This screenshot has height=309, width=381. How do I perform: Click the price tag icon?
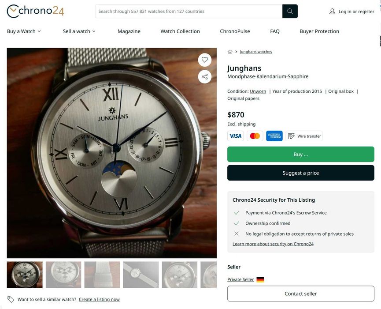(11, 299)
